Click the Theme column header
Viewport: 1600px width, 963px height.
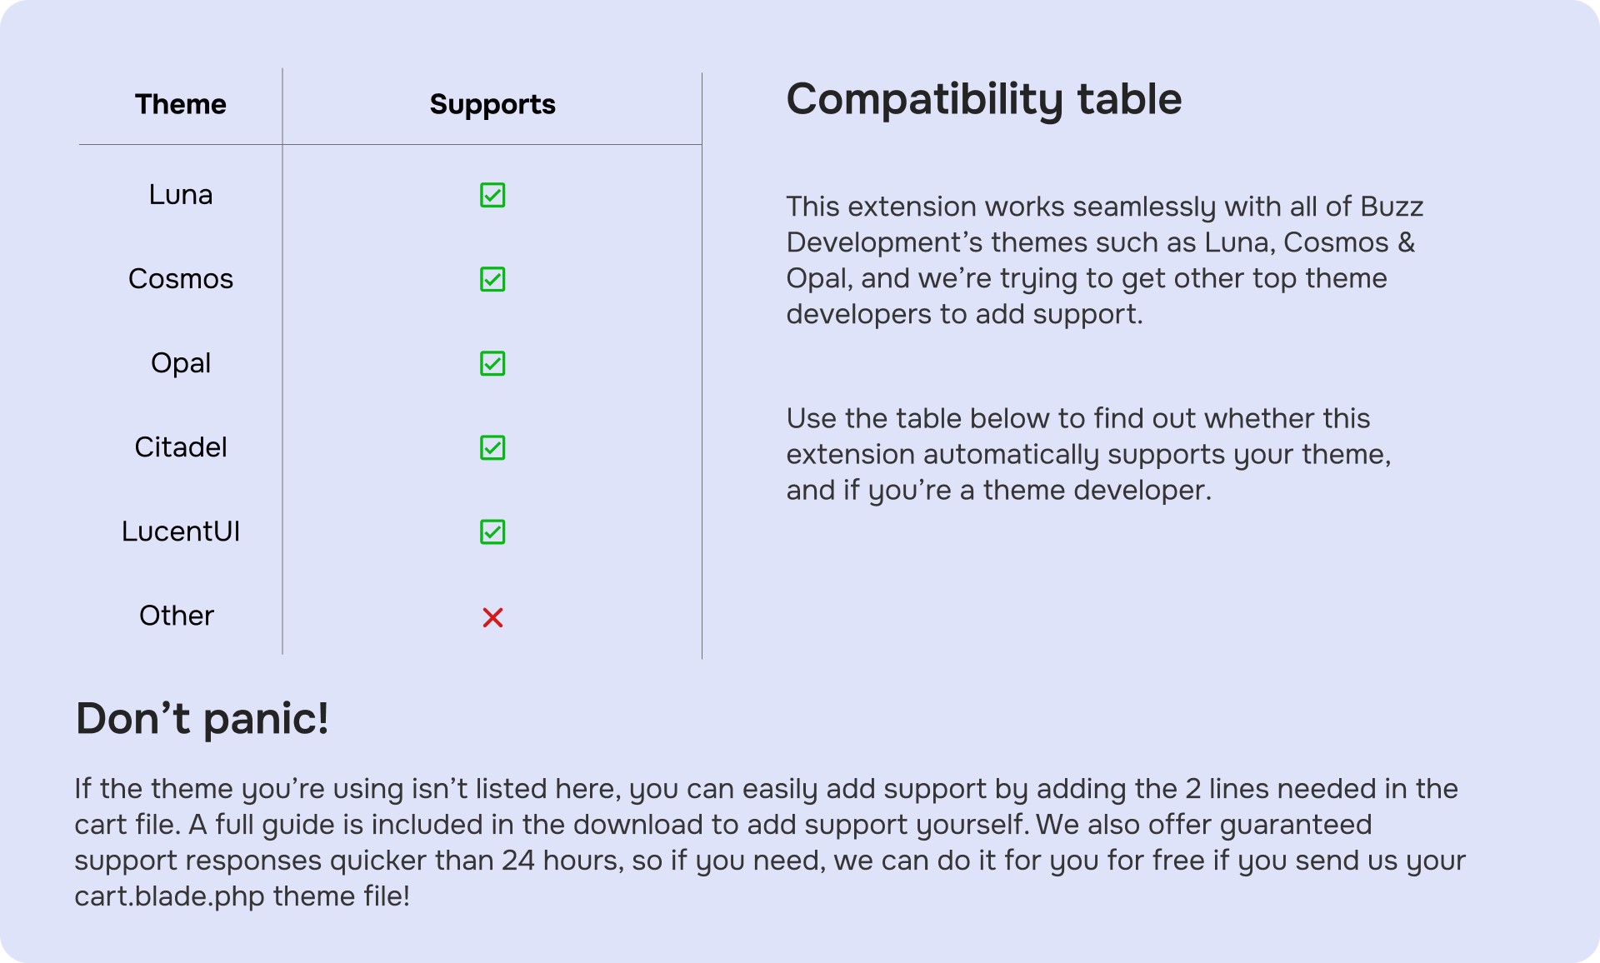click(x=181, y=104)
